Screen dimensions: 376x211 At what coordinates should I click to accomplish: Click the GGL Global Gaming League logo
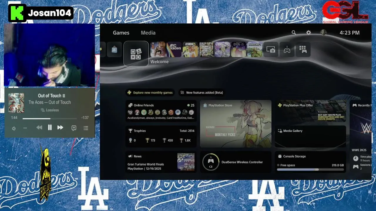click(x=345, y=12)
